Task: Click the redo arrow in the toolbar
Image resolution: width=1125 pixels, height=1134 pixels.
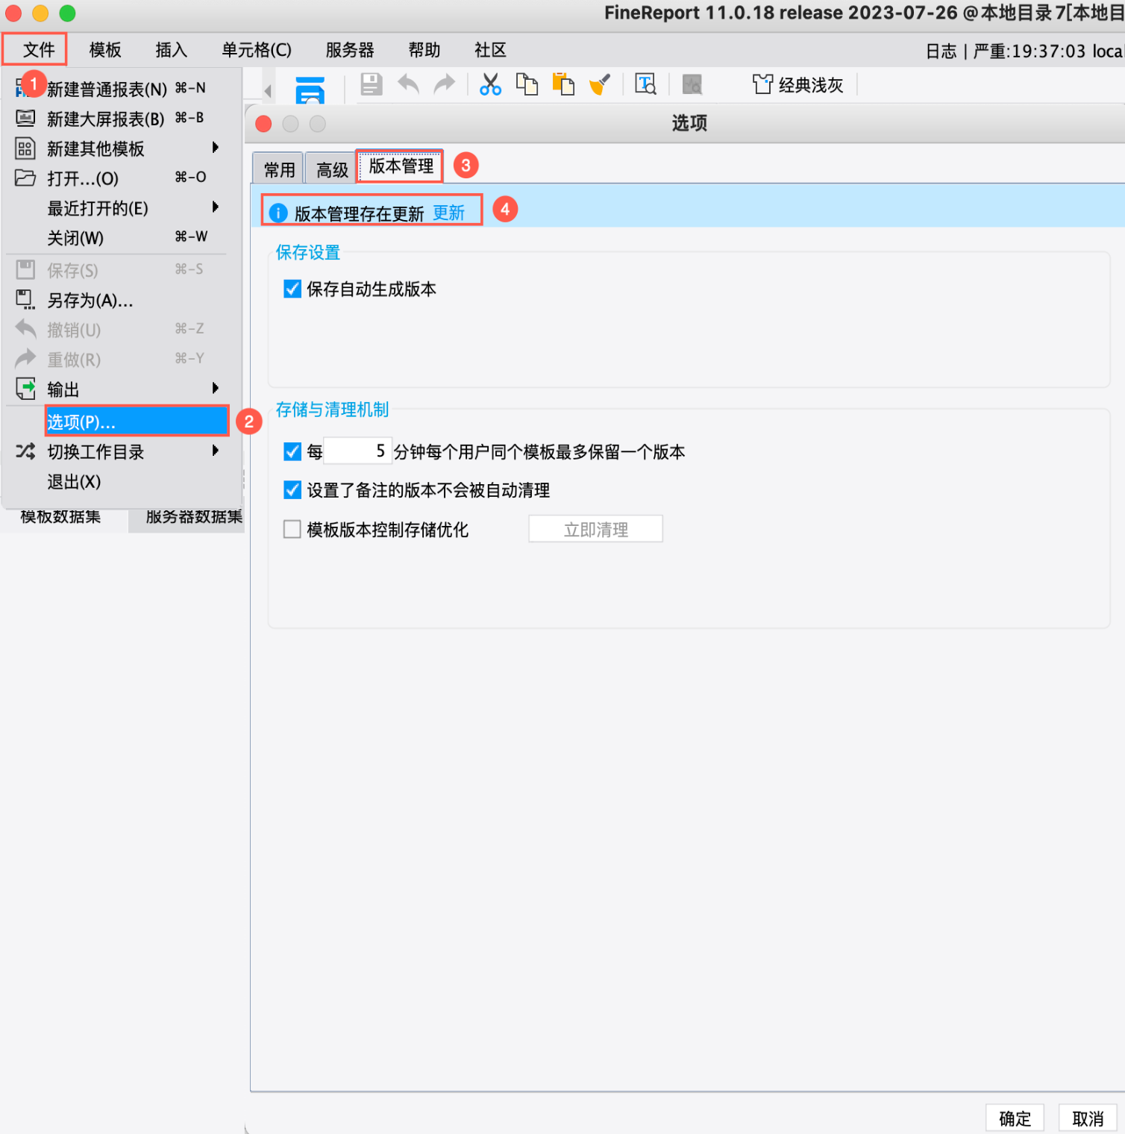Action: [445, 84]
